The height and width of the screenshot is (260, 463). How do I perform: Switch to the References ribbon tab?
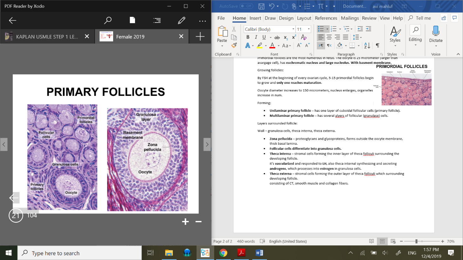pos(326,18)
